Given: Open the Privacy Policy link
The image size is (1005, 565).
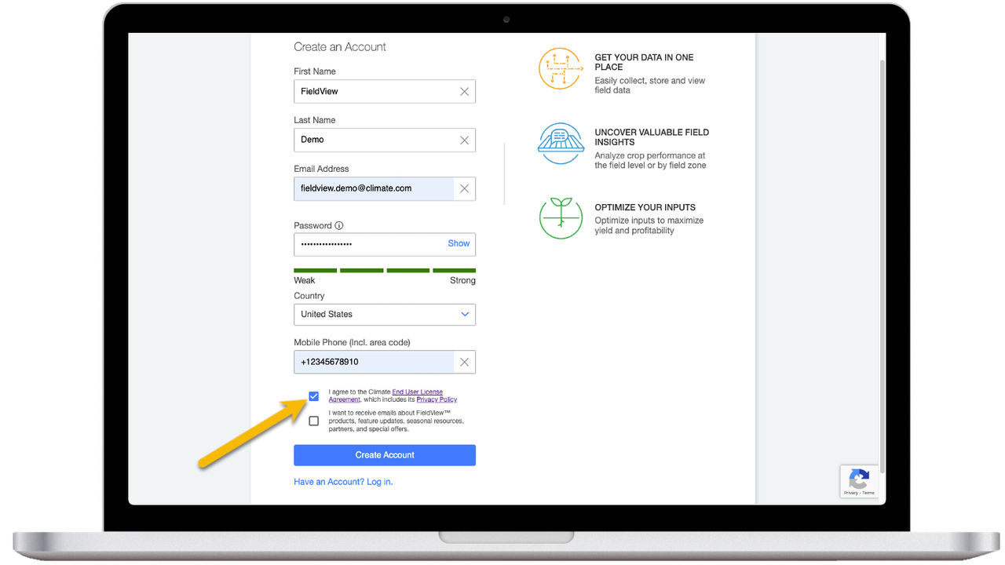Looking at the screenshot, I should point(437,399).
